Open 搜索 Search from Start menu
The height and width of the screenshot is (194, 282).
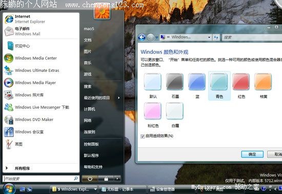(88, 87)
